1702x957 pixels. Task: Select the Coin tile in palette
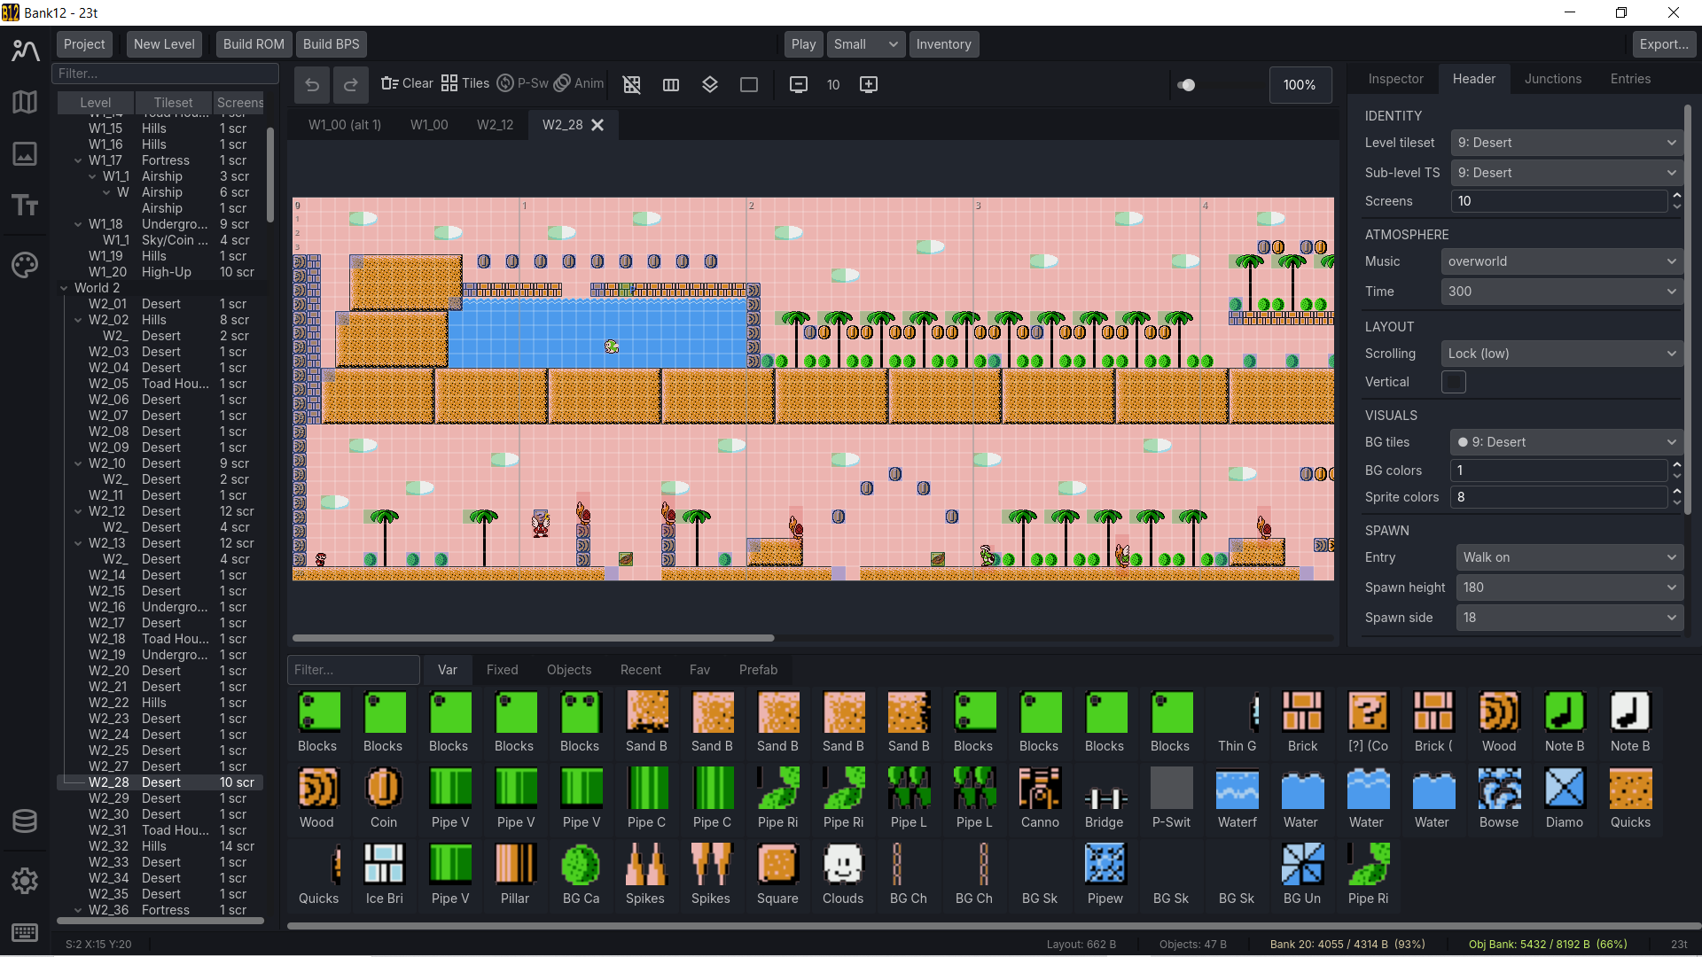[384, 798]
